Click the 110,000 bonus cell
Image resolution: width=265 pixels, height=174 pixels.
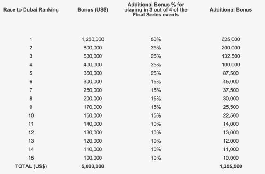(93, 149)
